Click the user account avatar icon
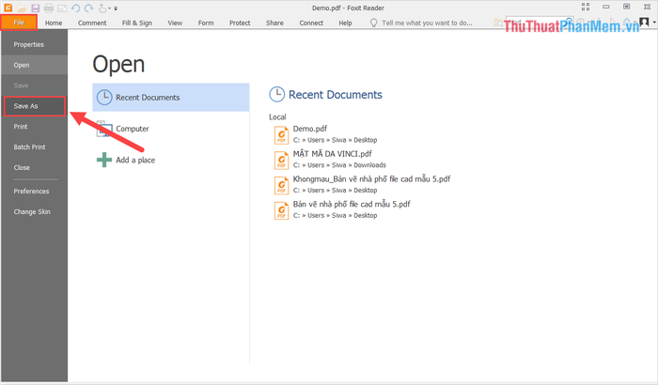Viewport: 658px width, 385px height. click(644, 22)
